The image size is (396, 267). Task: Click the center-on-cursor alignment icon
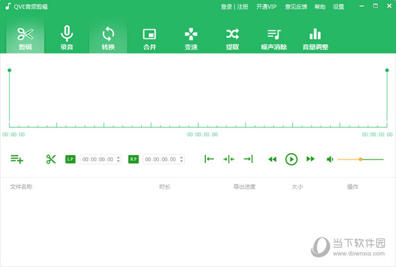coord(229,160)
